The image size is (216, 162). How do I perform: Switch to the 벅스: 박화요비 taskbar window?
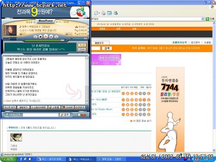(82, 159)
